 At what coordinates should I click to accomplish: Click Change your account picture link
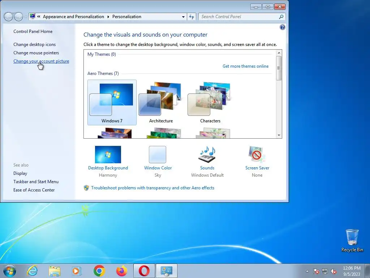41,61
